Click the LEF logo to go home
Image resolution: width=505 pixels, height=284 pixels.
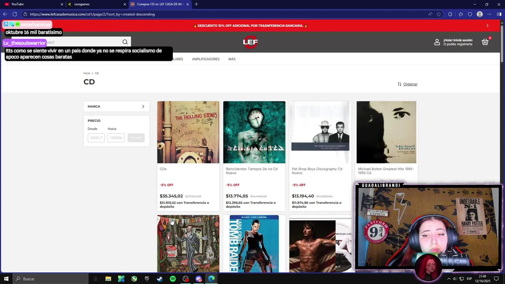(x=250, y=42)
